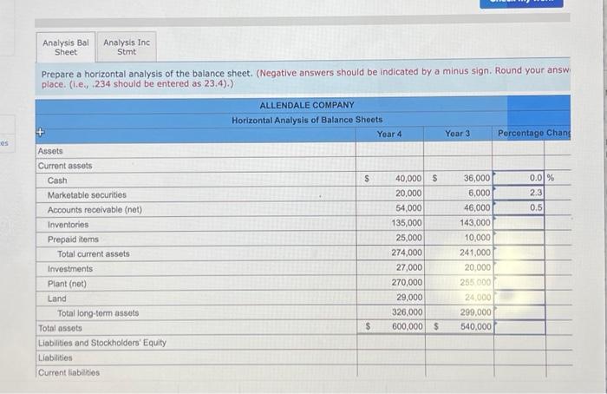This screenshot has width=607, height=394.
Task: Select Year 4 Inventories value 135,000
Action: tap(407, 223)
